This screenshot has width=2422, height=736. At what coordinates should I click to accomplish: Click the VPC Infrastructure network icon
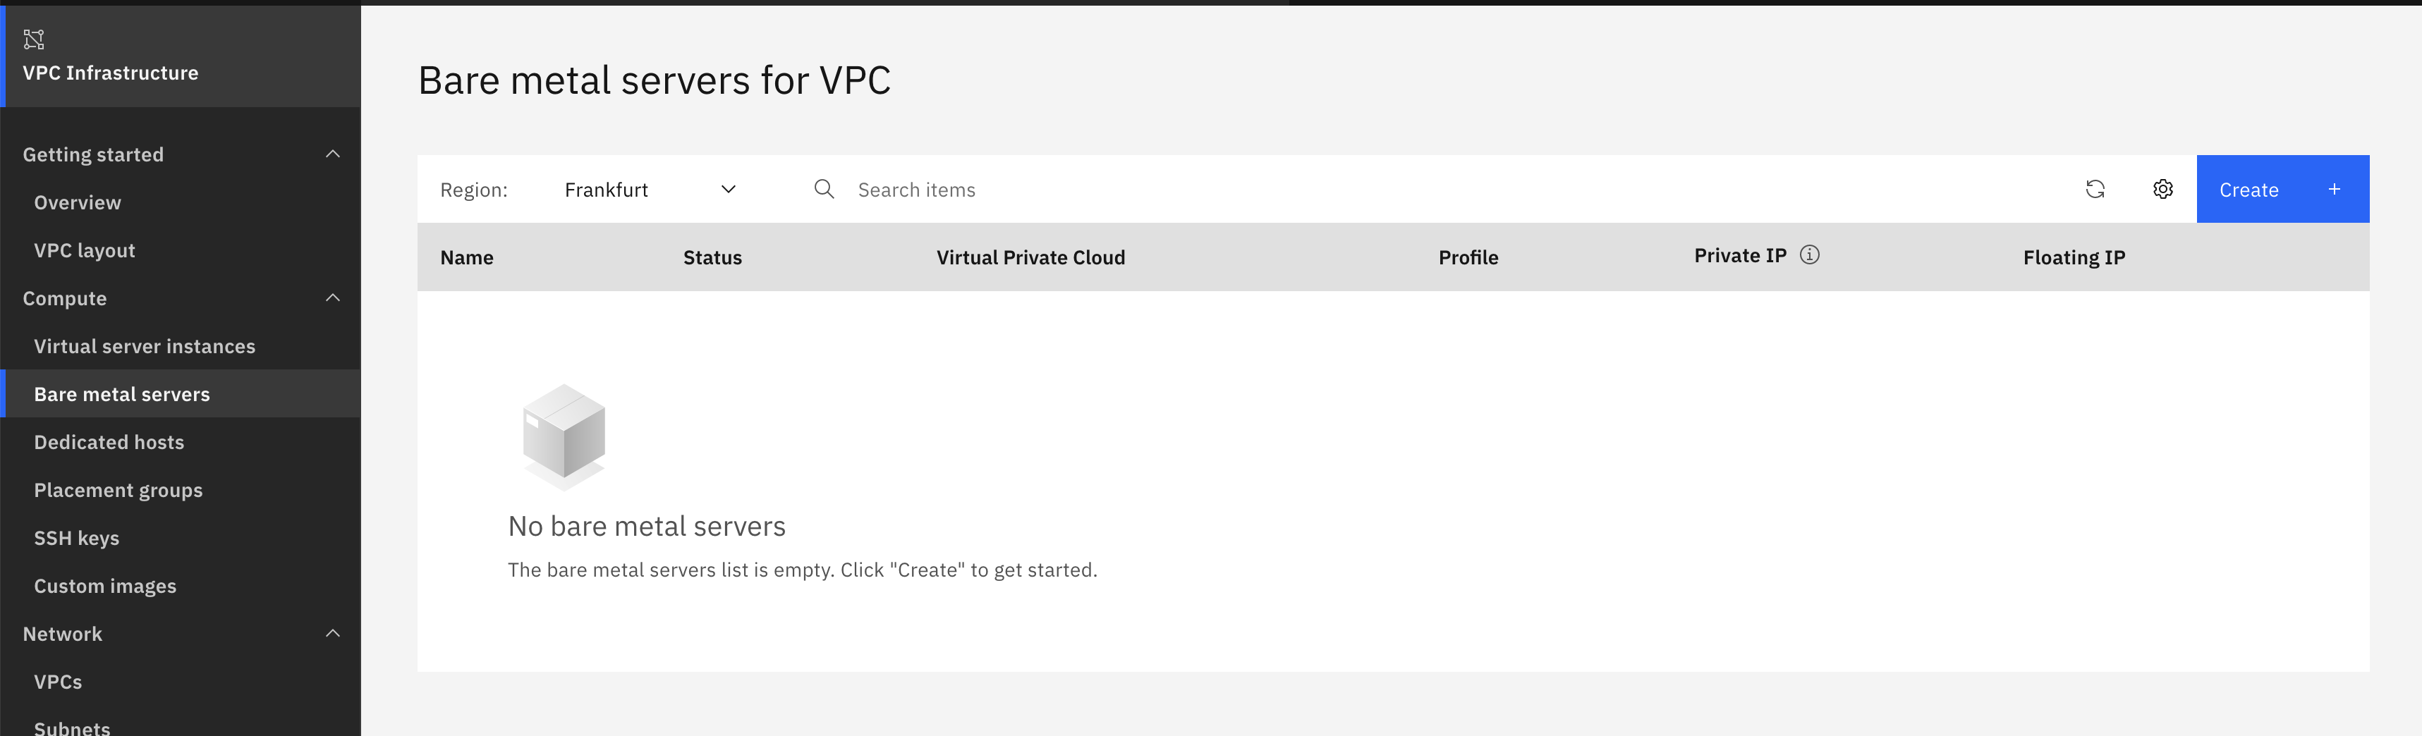[x=34, y=39]
